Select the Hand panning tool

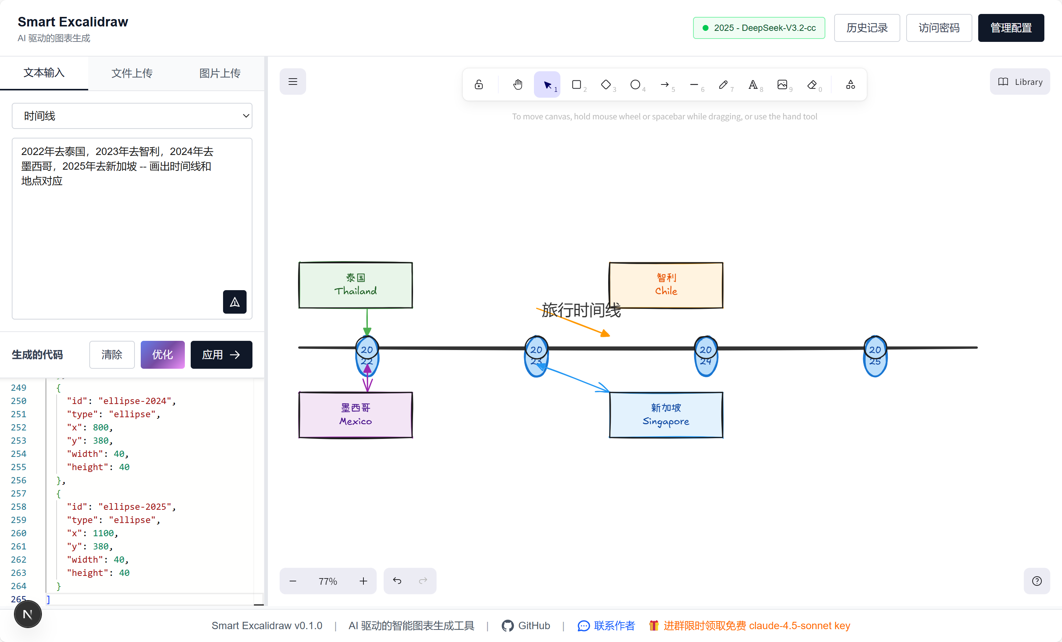tap(518, 84)
